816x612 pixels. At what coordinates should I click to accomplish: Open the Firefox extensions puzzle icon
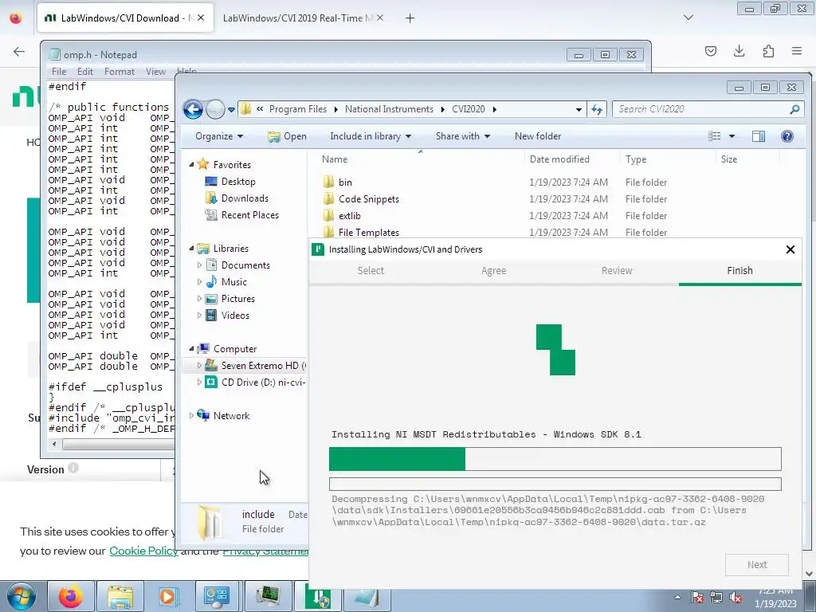pos(768,51)
